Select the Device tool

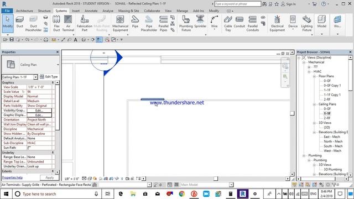click(x=293, y=22)
